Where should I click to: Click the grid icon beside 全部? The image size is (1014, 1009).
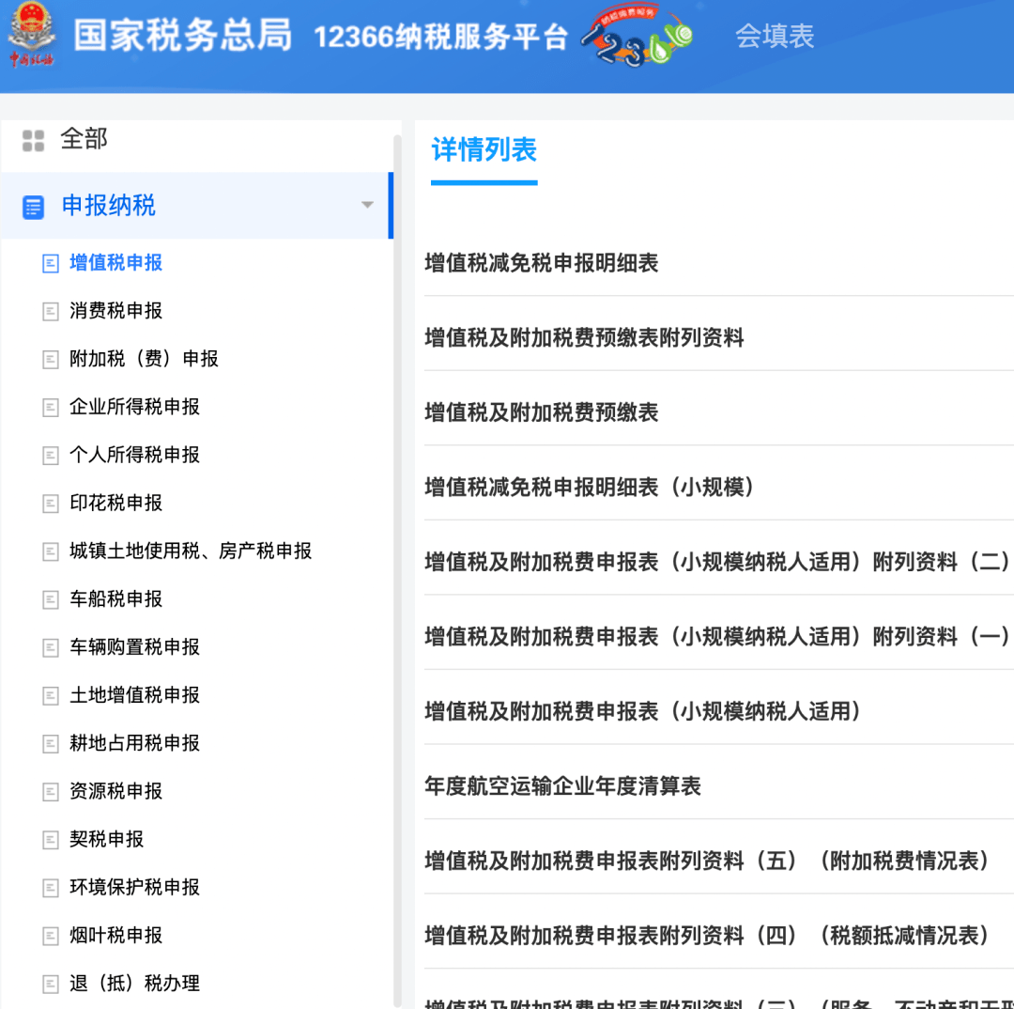(x=33, y=137)
